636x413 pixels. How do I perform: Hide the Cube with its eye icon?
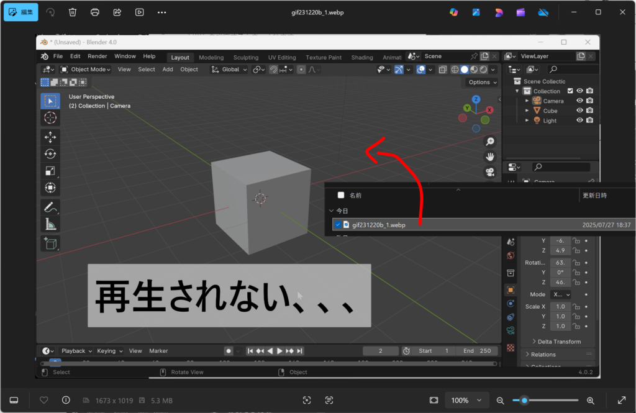tap(579, 111)
